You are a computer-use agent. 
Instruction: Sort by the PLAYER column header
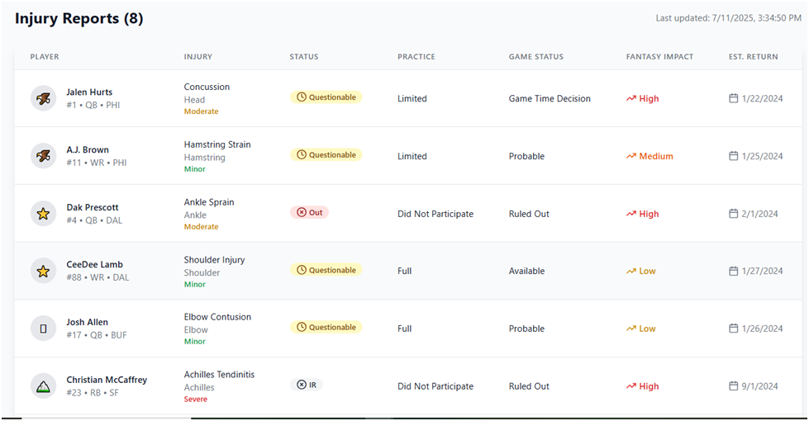(45, 57)
